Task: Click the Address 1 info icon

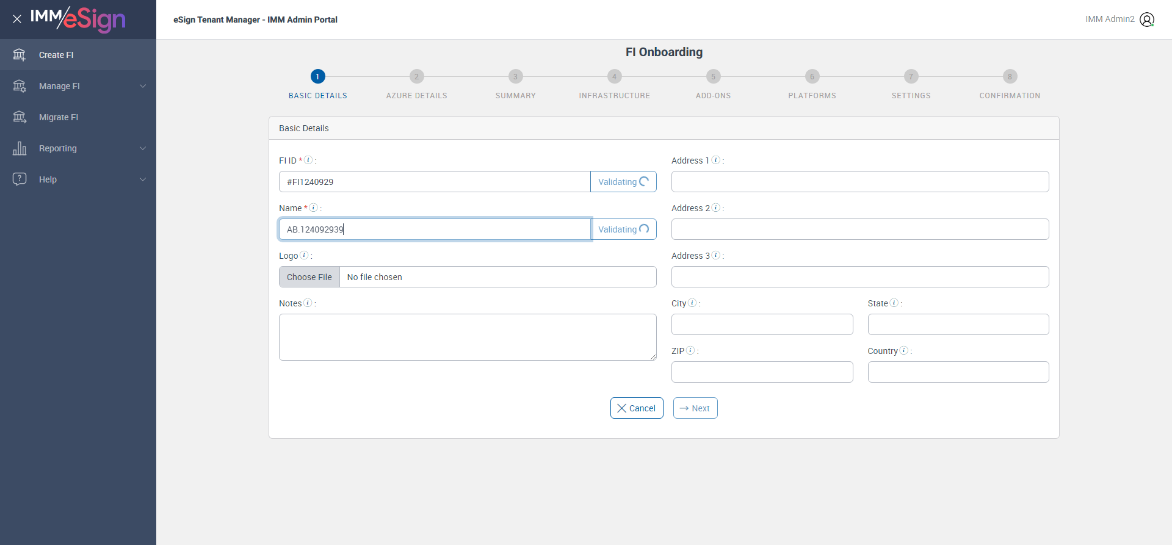Action: click(716, 161)
